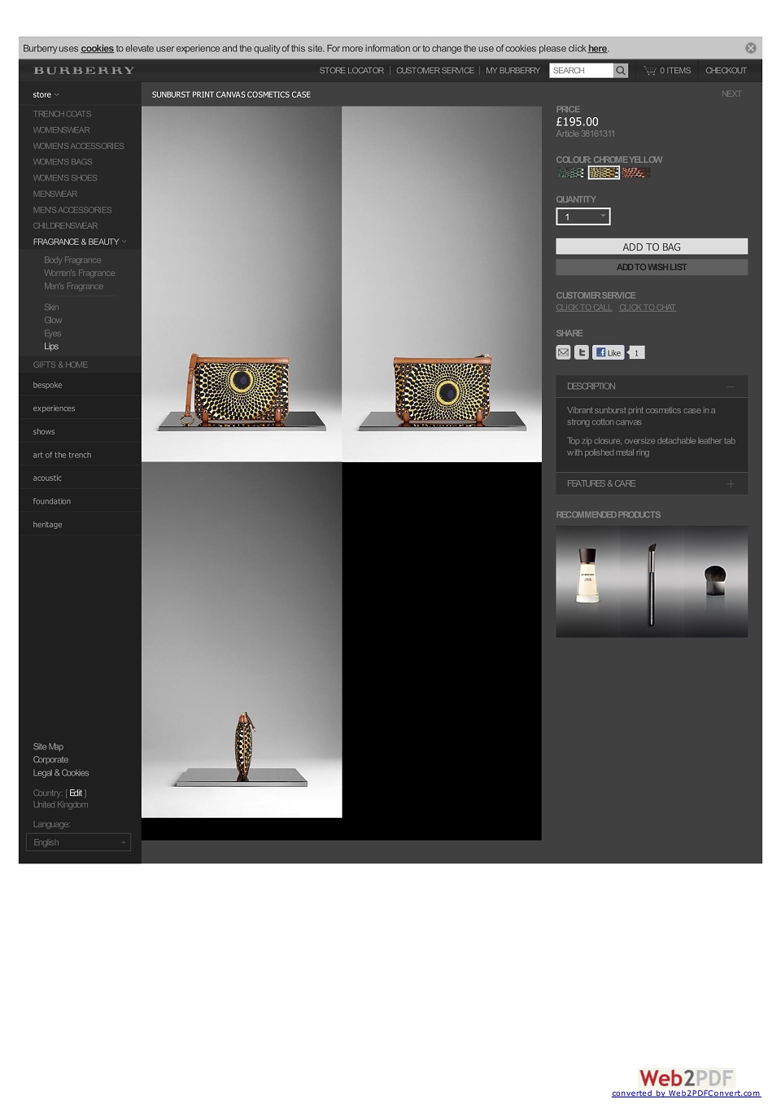The image size is (781, 1105).
Task: Like the product on Facebook
Action: [609, 352]
